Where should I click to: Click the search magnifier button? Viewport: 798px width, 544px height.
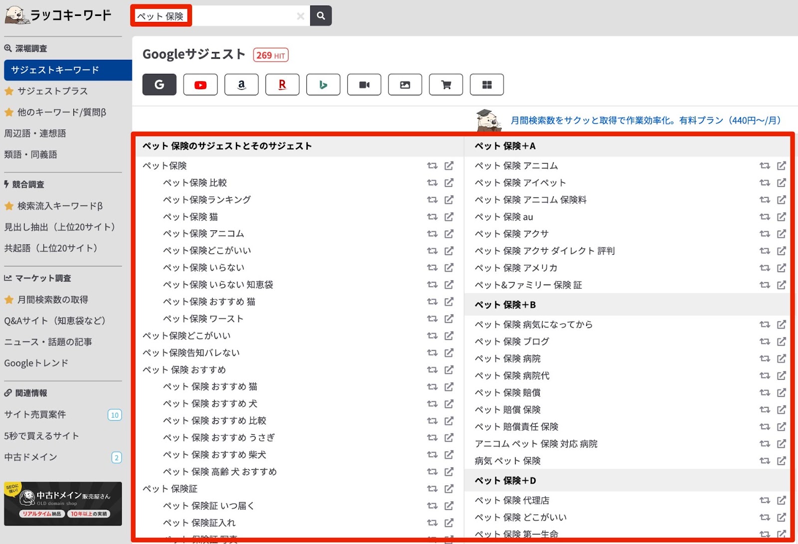tap(321, 16)
